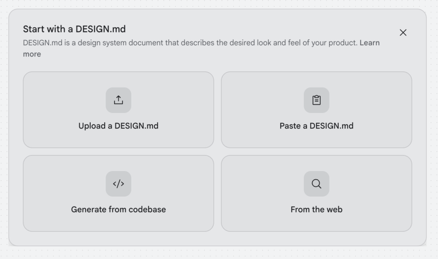Pick the "Generate from codebase" label
Viewport: 438px width, 259px height.
point(118,209)
